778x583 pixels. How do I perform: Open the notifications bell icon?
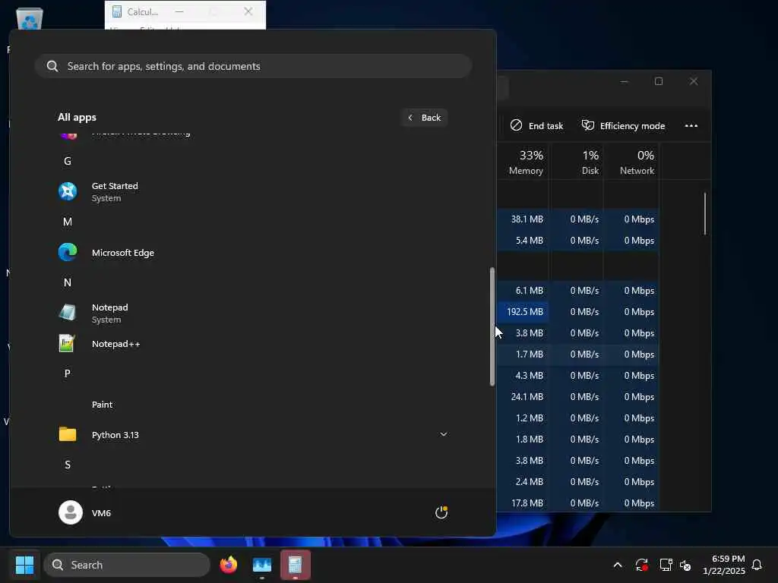[x=757, y=565]
